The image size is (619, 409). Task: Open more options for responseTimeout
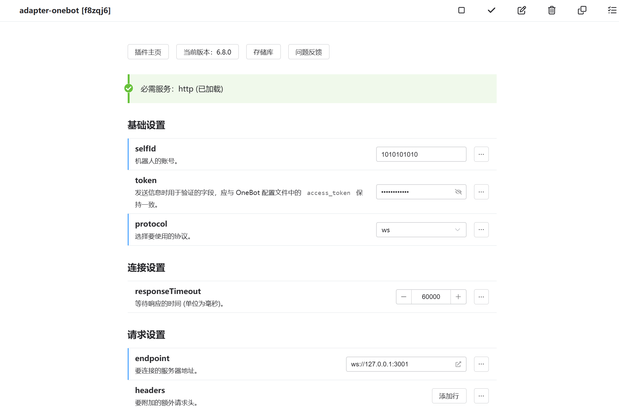(481, 297)
